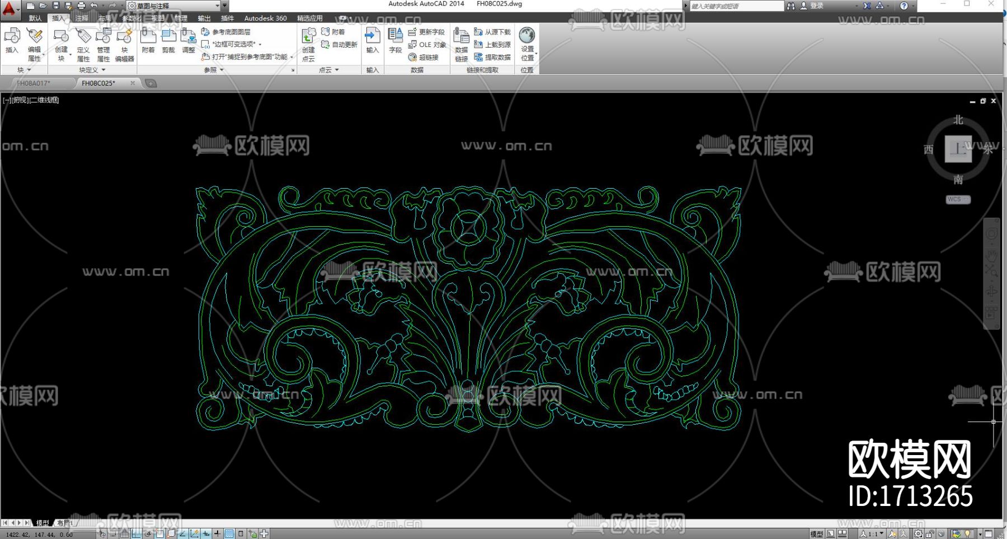Toggle polar tracking in the status bar

(148, 534)
